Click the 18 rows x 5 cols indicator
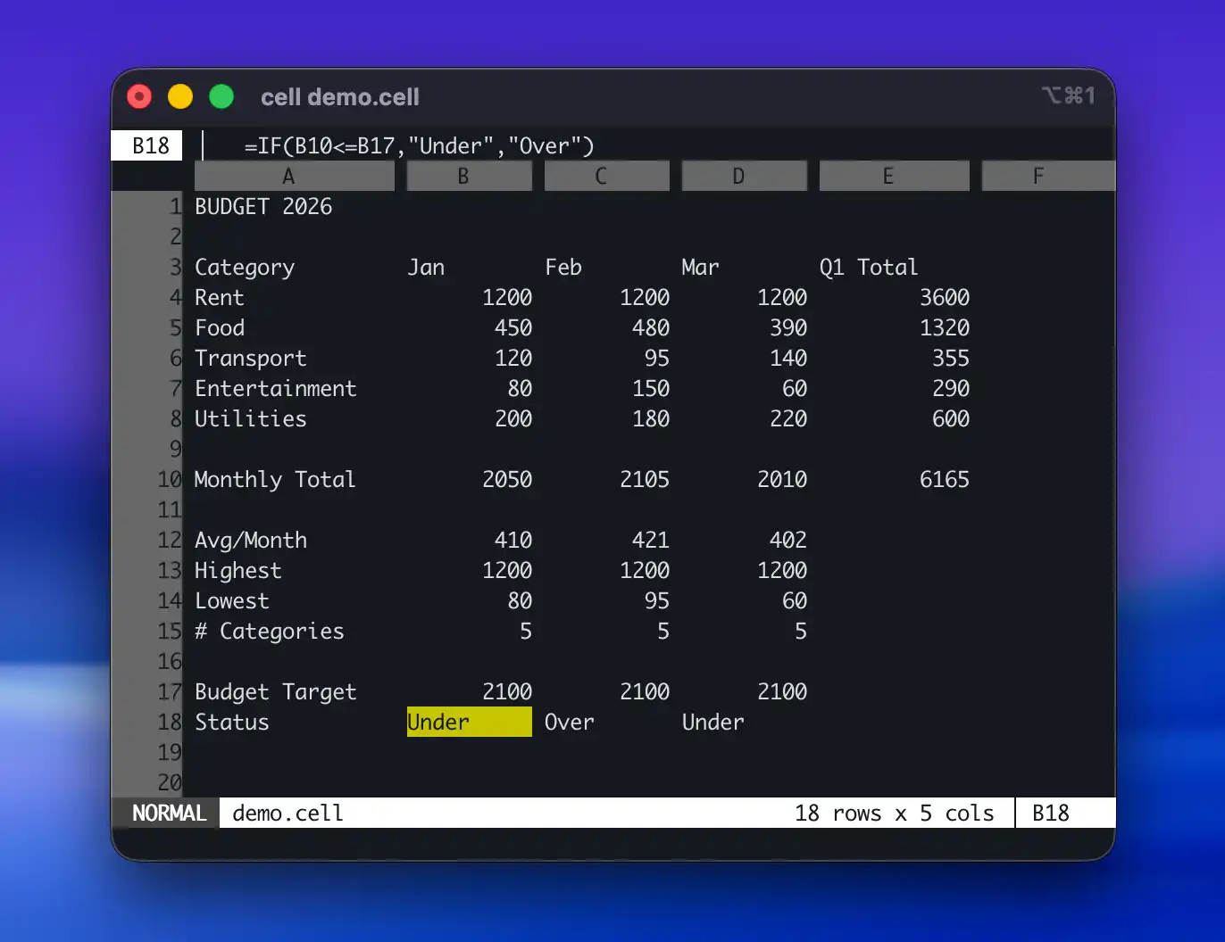The height and width of the screenshot is (942, 1225). [x=894, y=813]
